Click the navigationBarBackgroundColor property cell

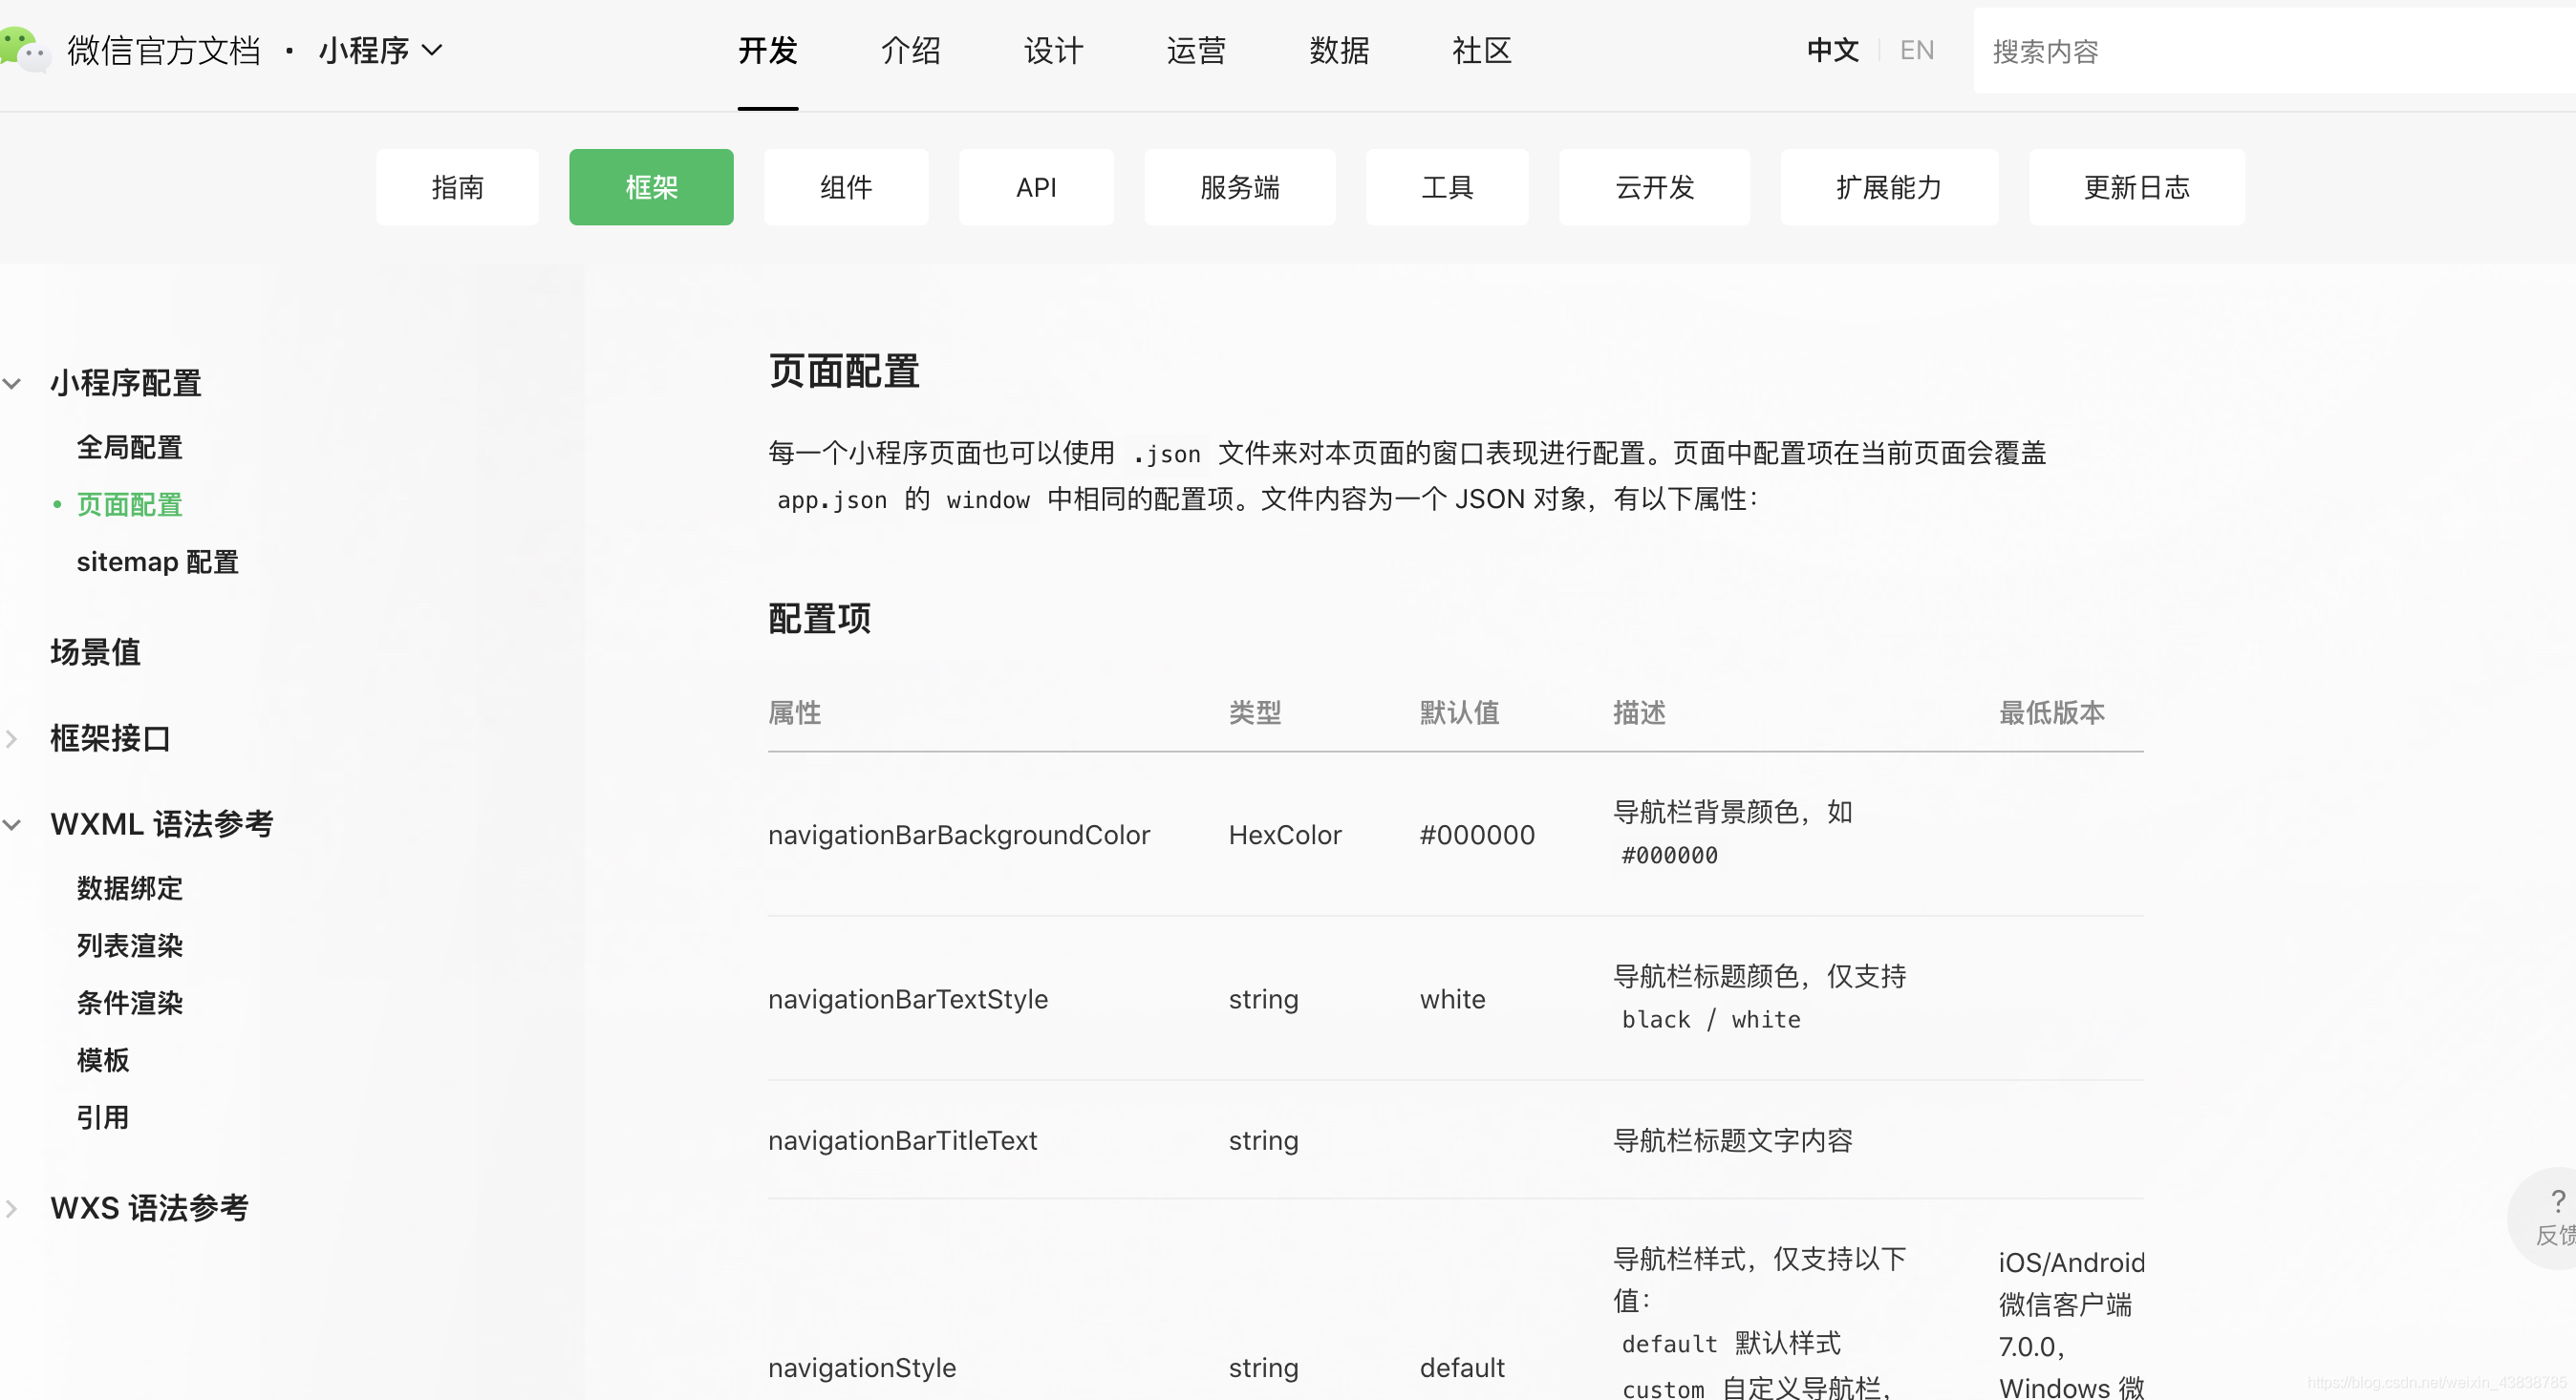(959, 835)
